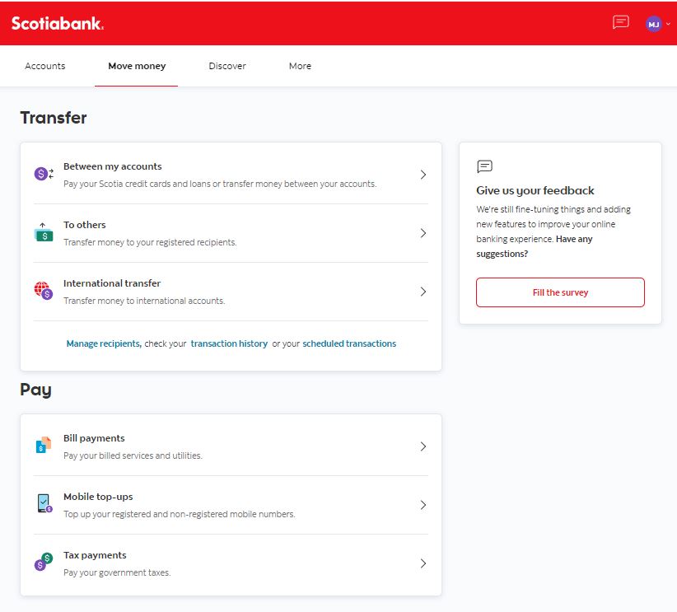
Task: Open chevron for International transfer
Action: [423, 292]
